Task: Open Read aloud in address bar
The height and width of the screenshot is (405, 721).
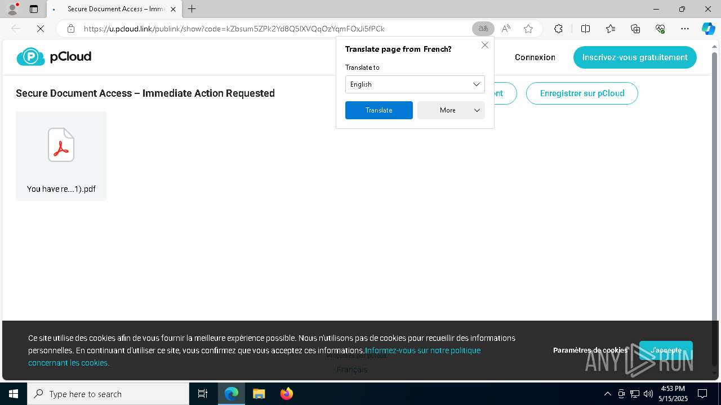Action: pos(506,29)
